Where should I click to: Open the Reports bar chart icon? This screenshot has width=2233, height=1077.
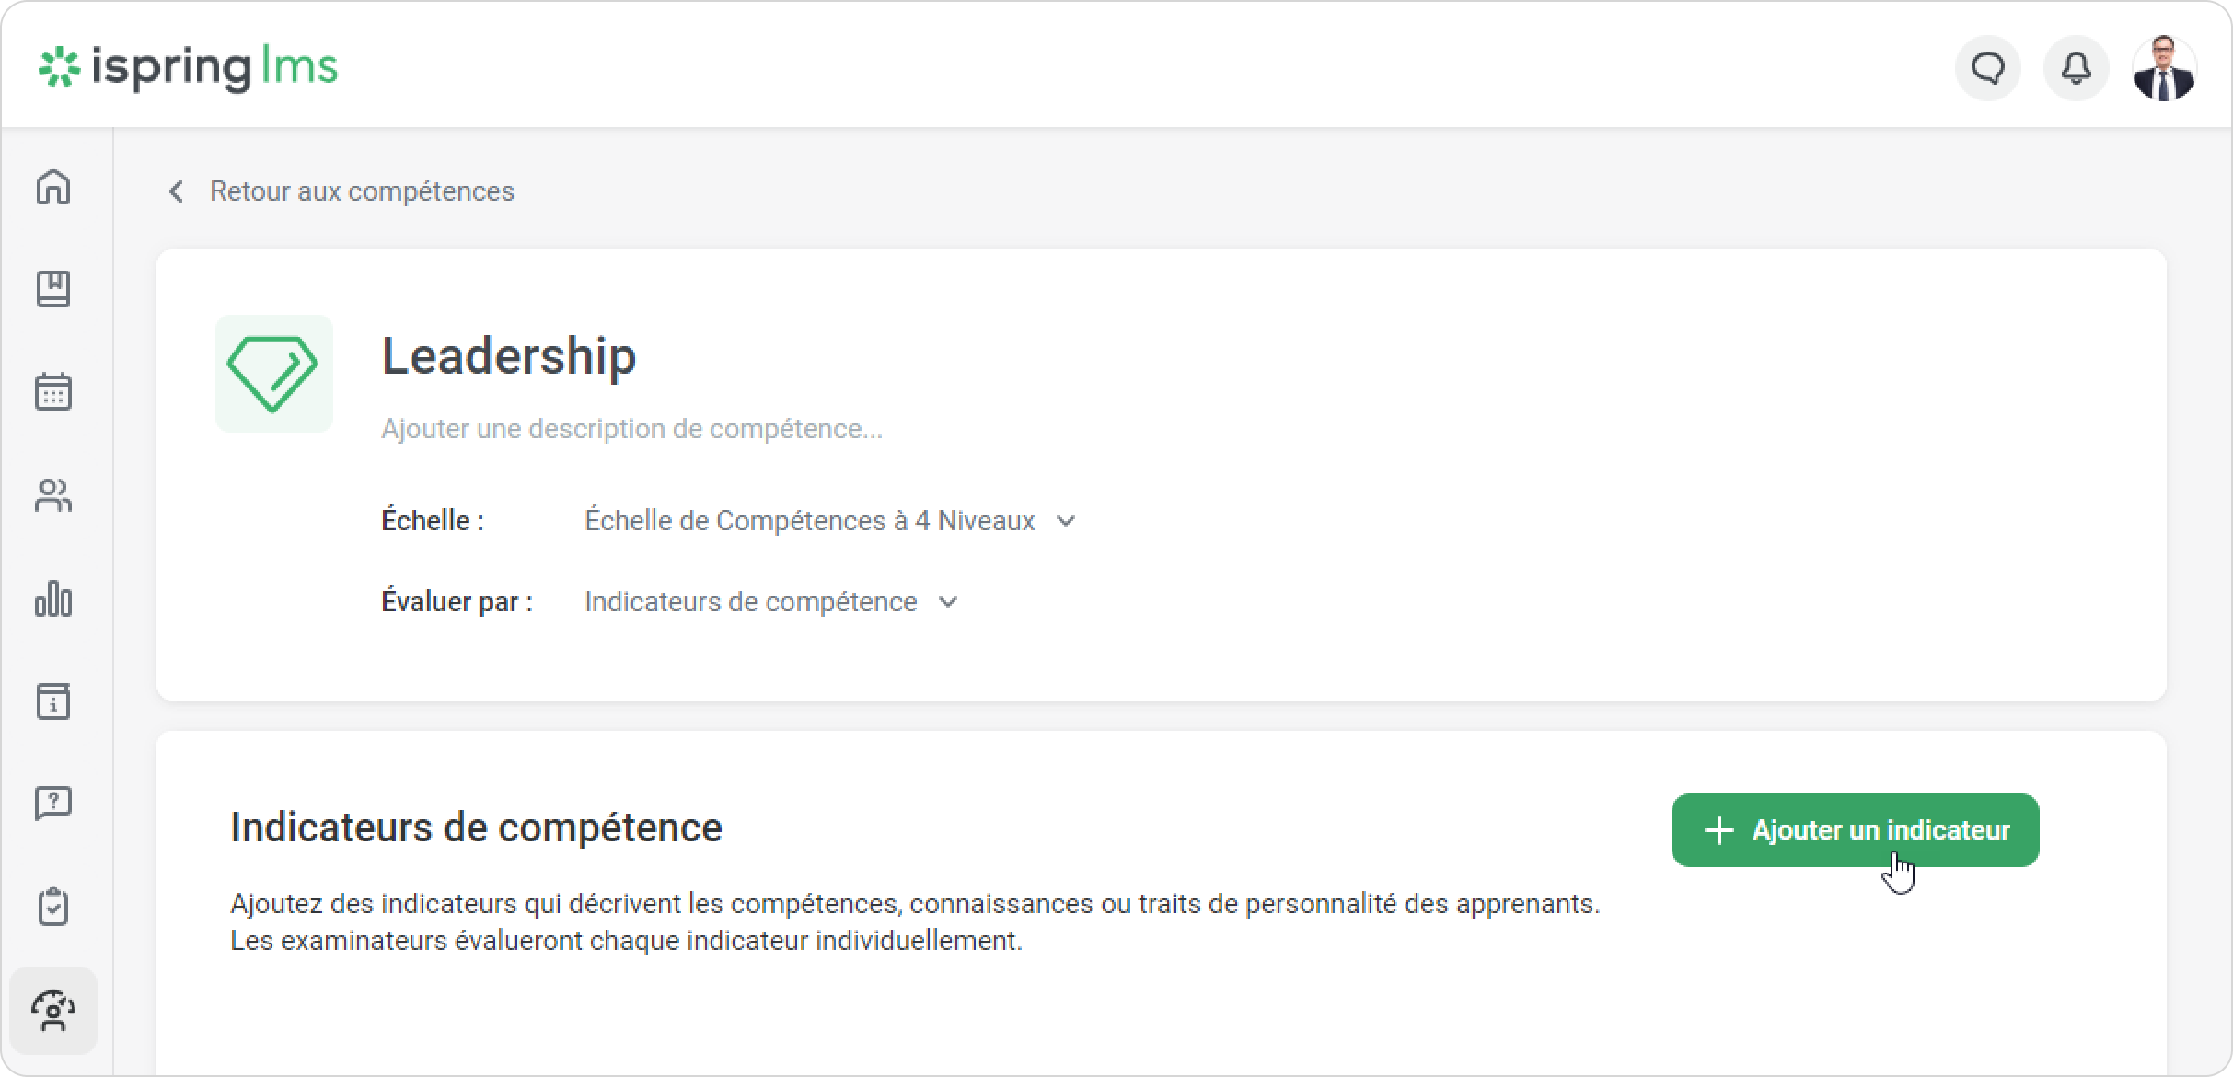53,598
